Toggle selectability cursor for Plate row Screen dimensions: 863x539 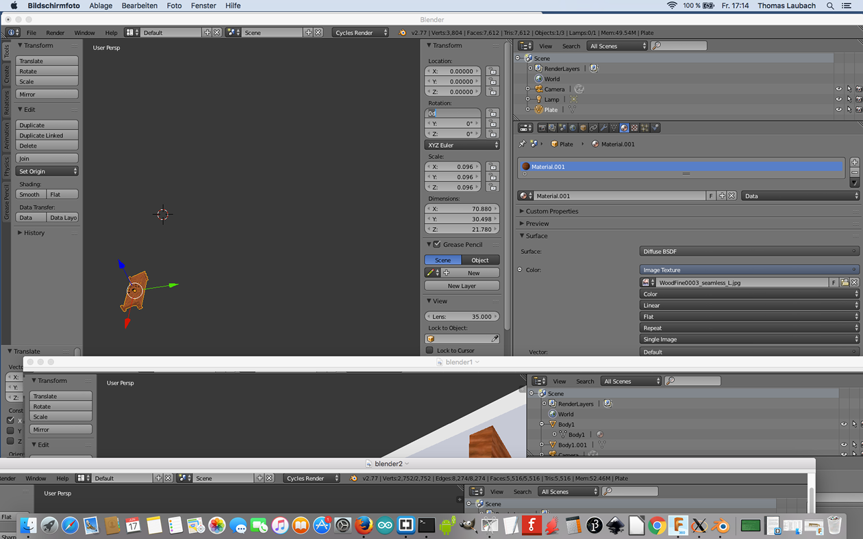pos(849,109)
